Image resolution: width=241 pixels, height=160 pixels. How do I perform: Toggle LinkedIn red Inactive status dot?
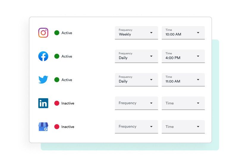(57, 103)
